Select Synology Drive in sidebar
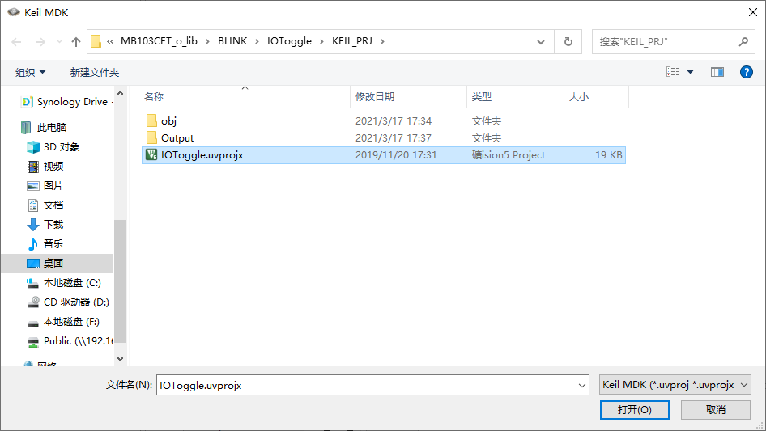This screenshot has height=431, width=766. tap(67, 102)
